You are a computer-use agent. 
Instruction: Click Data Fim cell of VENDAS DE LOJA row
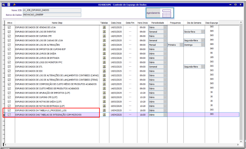click(x=130, y=27)
